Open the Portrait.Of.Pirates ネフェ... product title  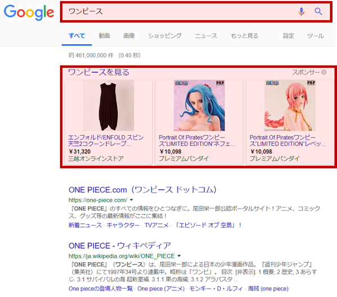point(197,141)
